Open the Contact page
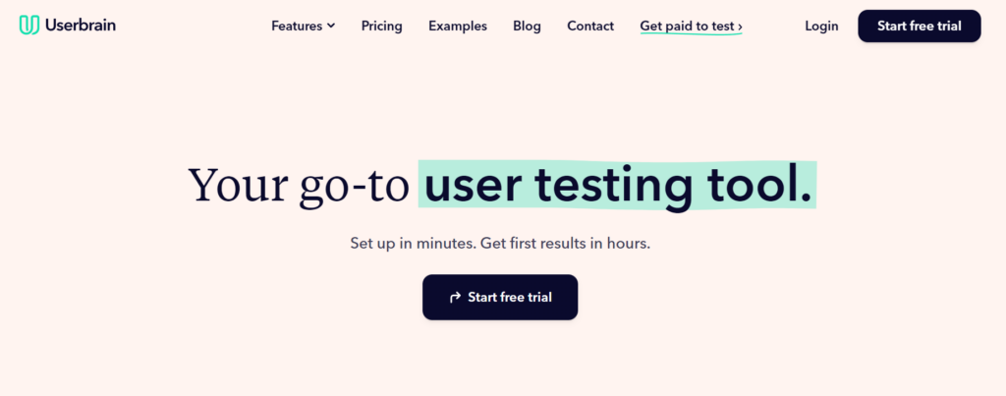Viewport: 1006px width, 396px height. tap(590, 27)
